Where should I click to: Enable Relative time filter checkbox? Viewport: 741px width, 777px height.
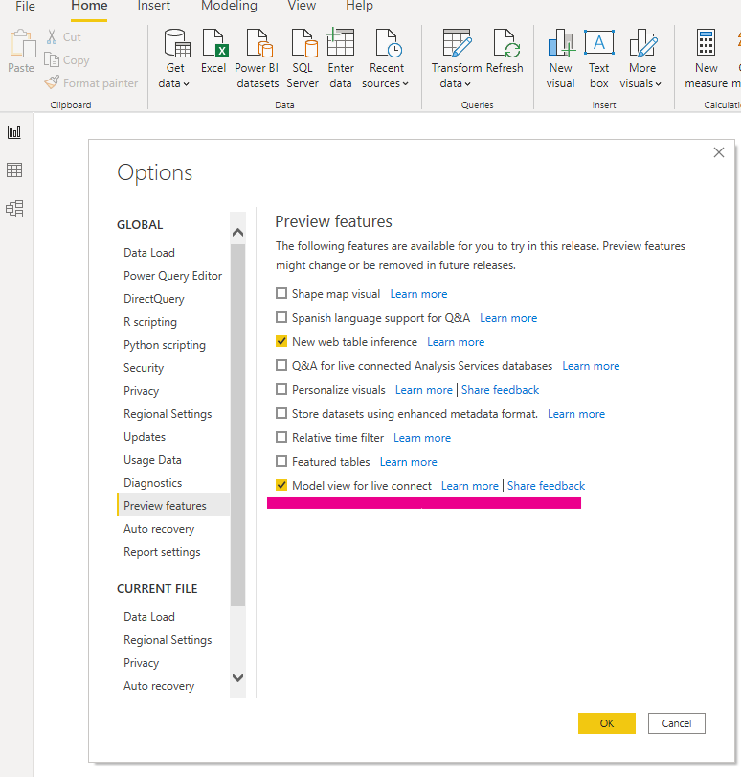click(281, 437)
